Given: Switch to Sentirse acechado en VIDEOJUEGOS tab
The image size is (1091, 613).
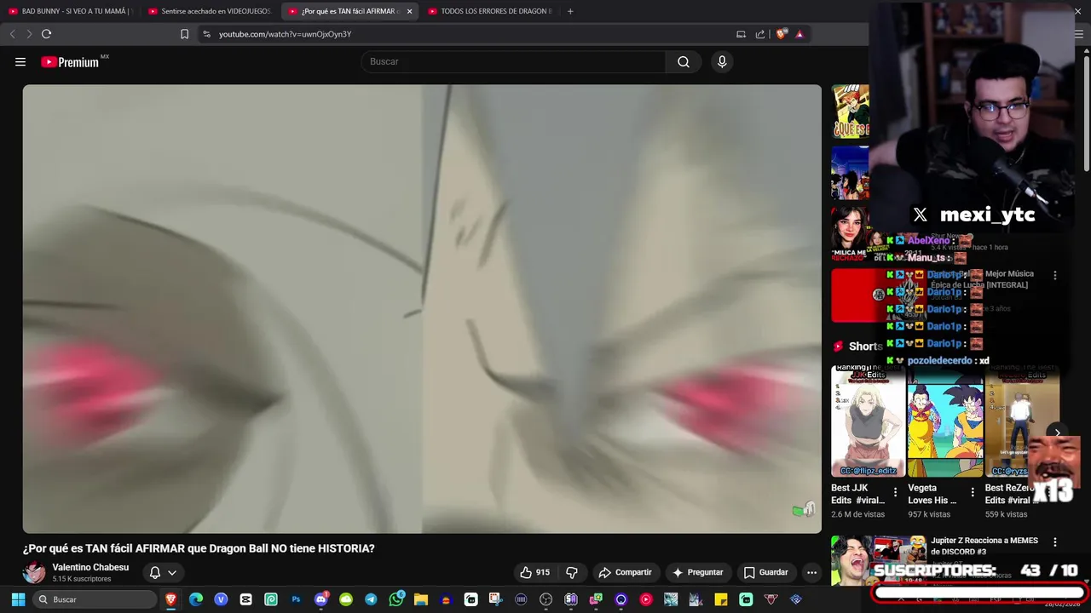Looking at the screenshot, I should (x=209, y=11).
